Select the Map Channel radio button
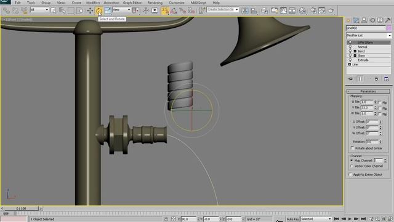Viewport: 394px width, 222px height. 352,160
